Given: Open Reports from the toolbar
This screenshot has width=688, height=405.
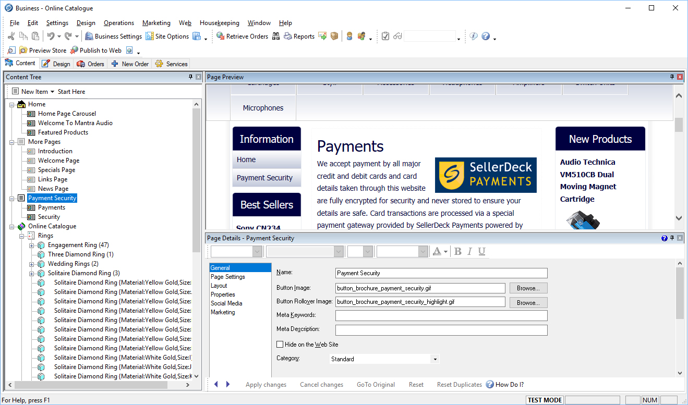Looking at the screenshot, I should tap(299, 36).
